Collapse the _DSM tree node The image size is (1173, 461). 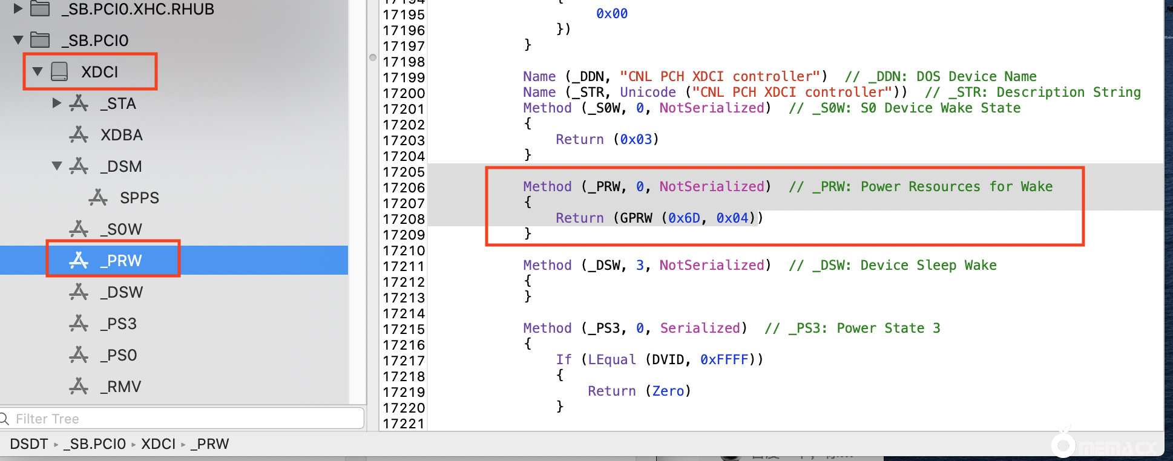[x=57, y=166]
